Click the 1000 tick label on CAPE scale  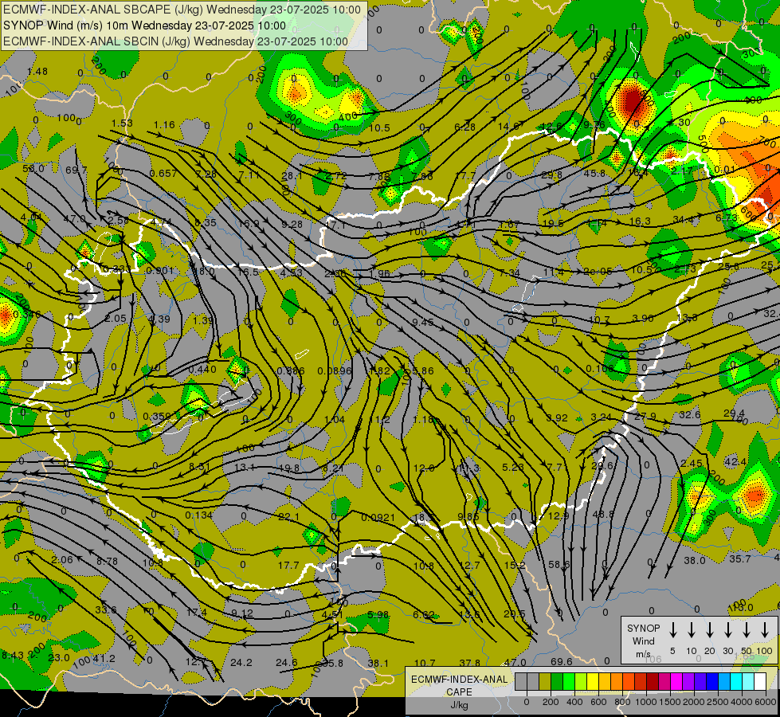tap(645, 702)
